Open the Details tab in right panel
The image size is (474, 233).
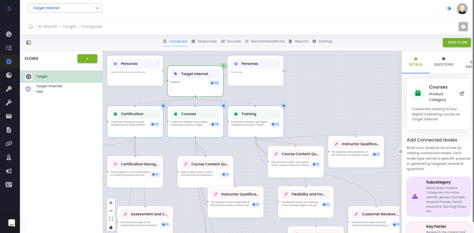click(416, 62)
